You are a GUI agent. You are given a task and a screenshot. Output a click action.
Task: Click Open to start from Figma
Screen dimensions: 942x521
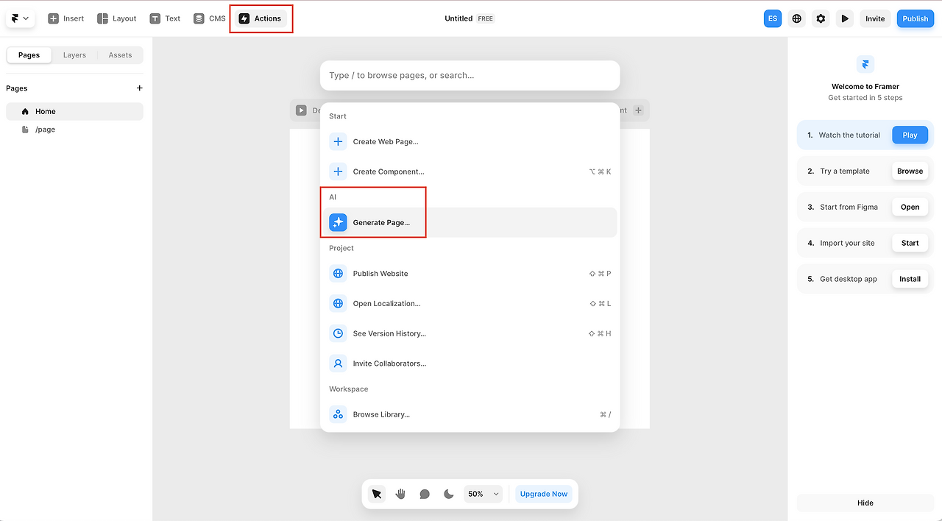910,208
